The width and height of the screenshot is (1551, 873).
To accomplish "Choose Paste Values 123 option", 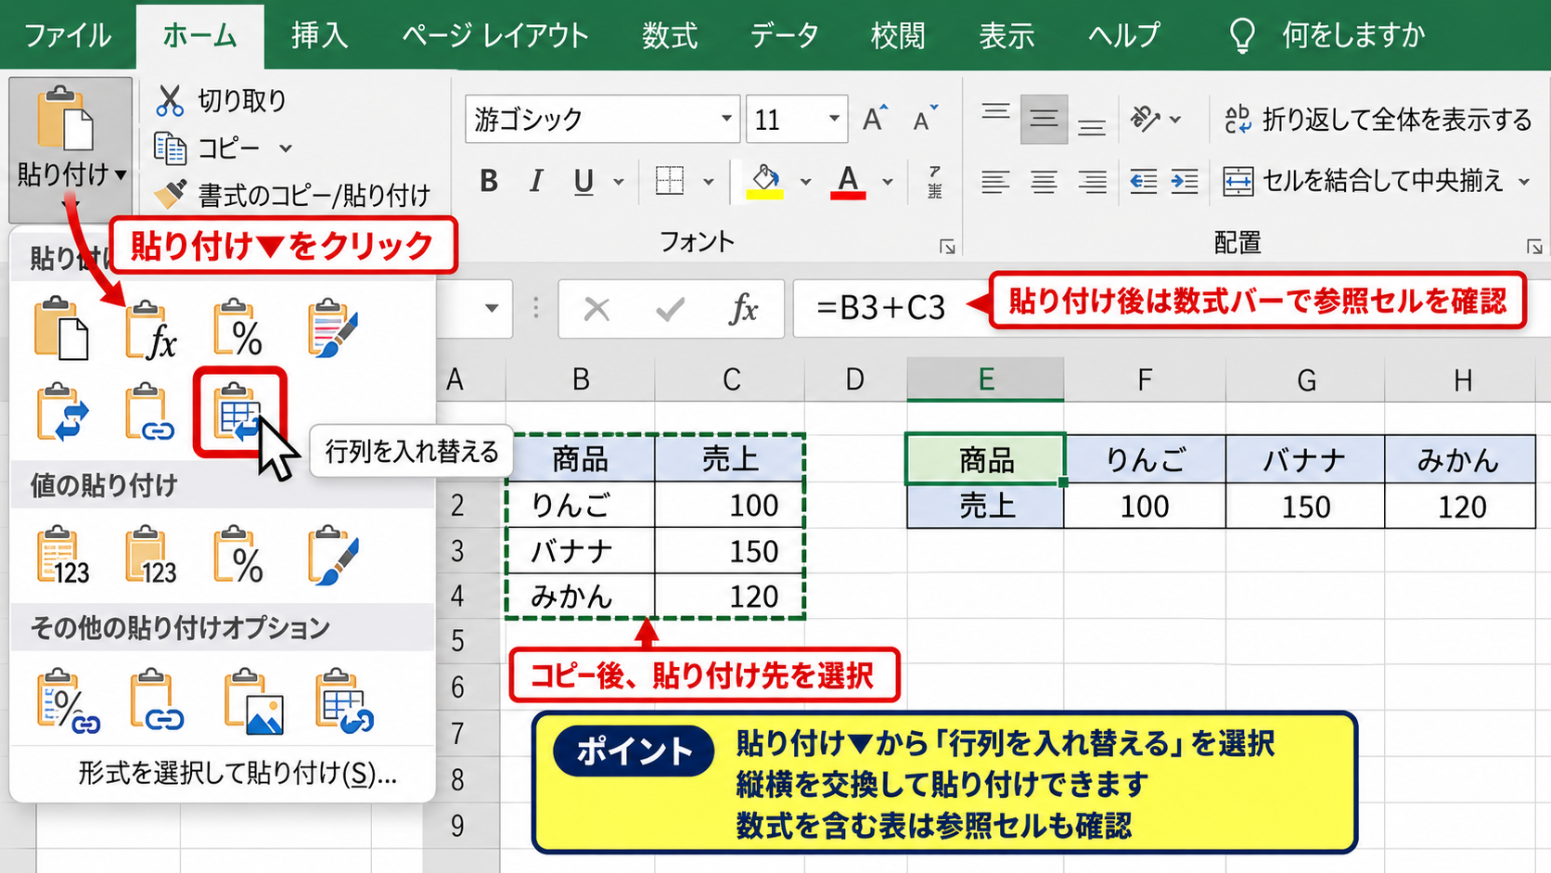I will pyautogui.click(x=63, y=555).
